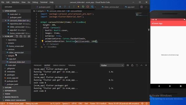The height and width of the screenshot is (105, 186).
Task: Collapse the services folder
Action: tap(11, 49)
